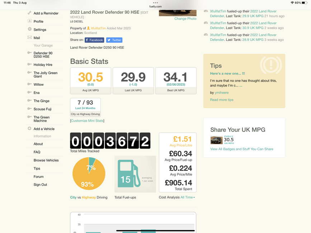The height and width of the screenshot is (233, 311).
Task: Share on Facebook button
Action: click(94, 40)
